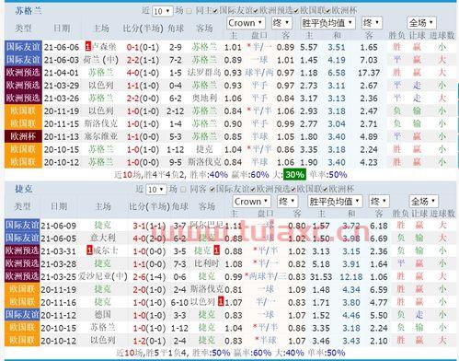
Task: Open Crown bookmaker dropdown in 捷克 section
Action: 251,202
